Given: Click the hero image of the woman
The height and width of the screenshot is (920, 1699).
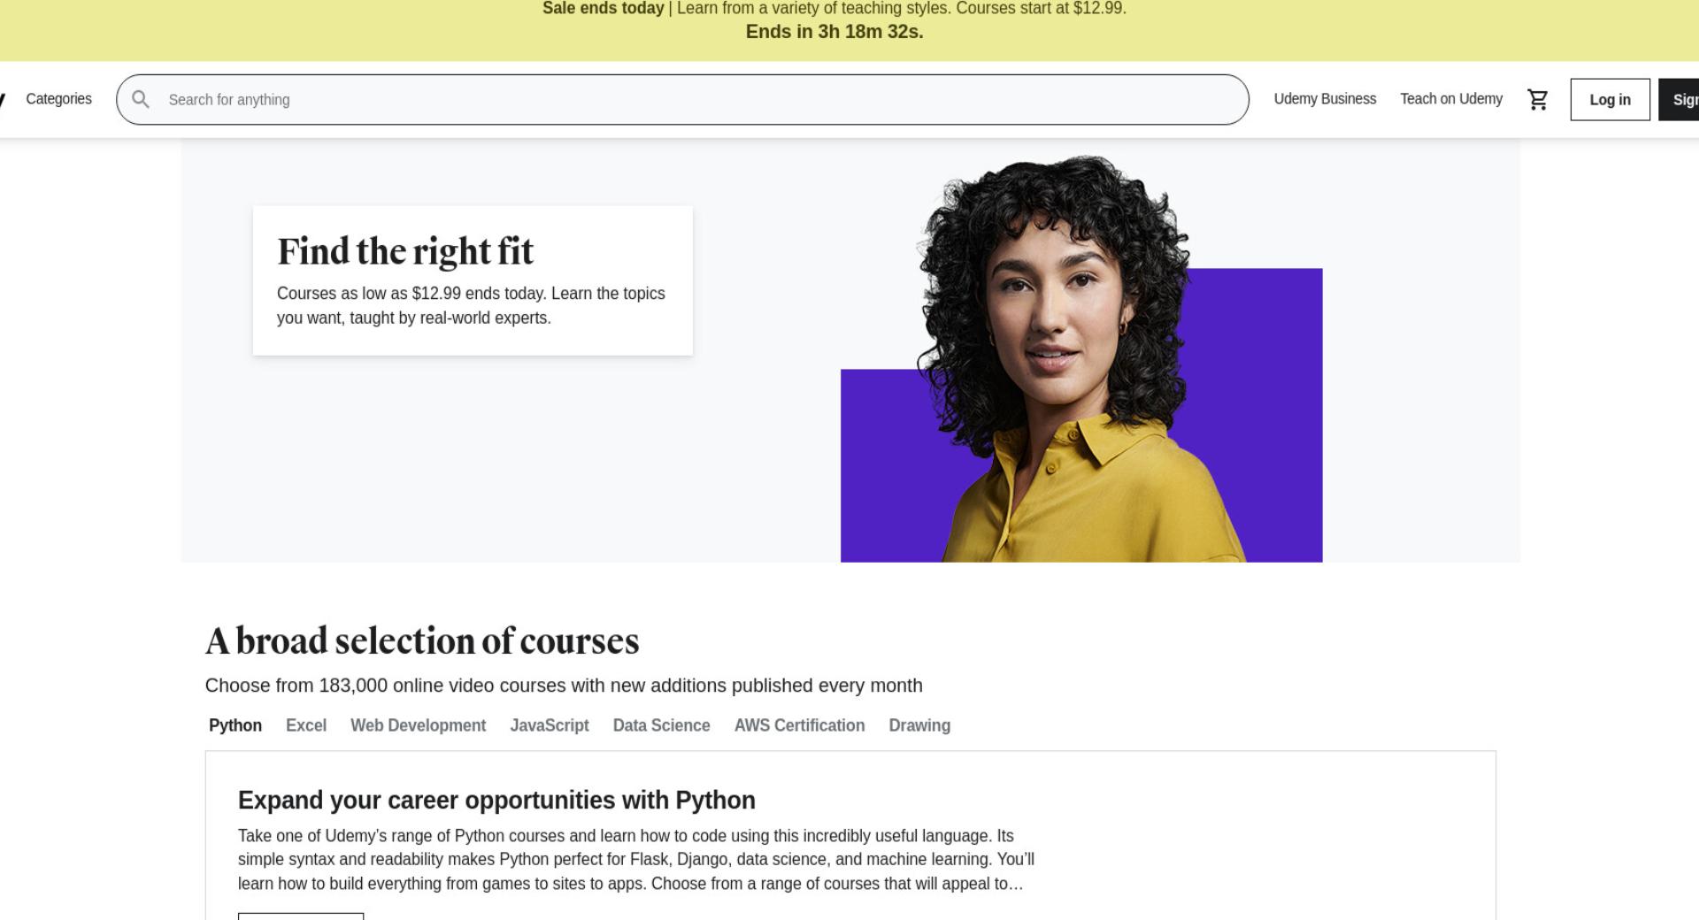Looking at the screenshot, I should coord(1081,358).
